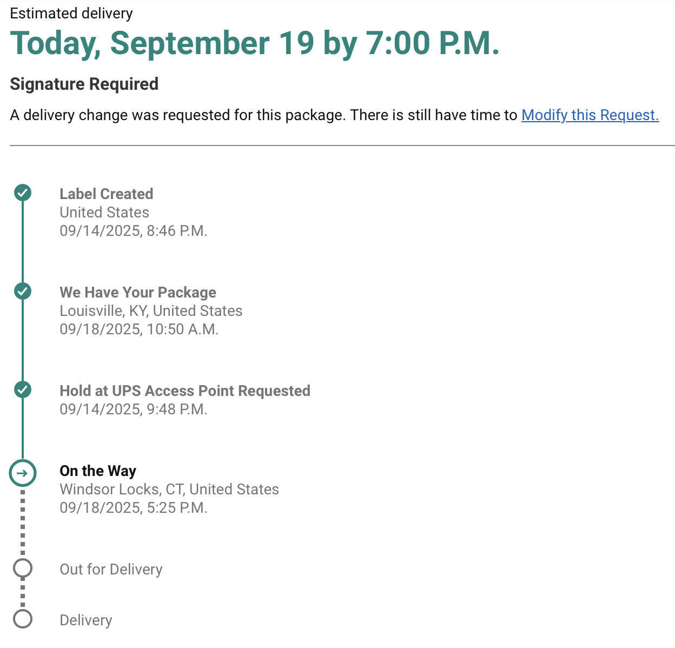This screenshot has width=675, height=648.
Task: Click the On the Way arrow icon
Action: click(23, 473)
